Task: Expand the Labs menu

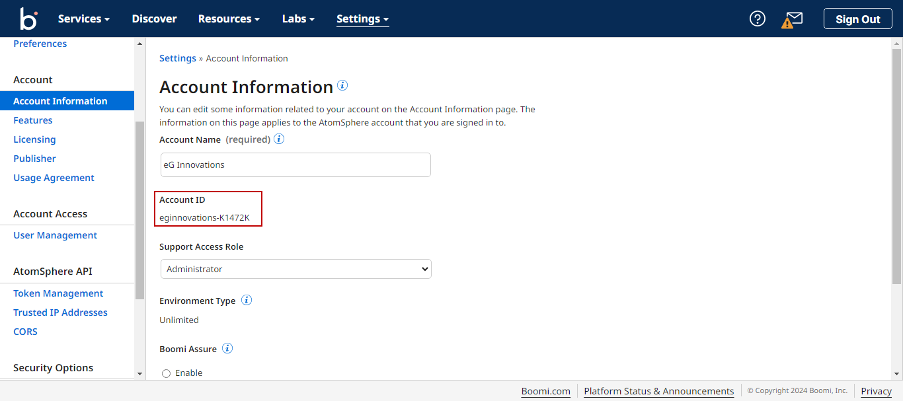Action: [298, 18]
